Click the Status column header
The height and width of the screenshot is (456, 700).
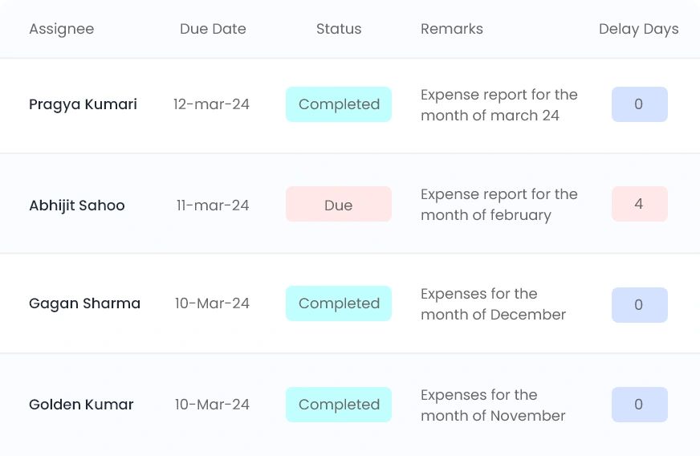point(339,29)
